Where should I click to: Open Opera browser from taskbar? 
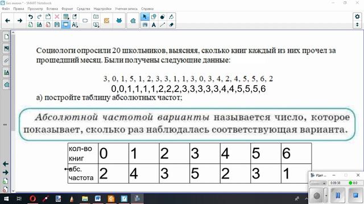tap(32, 199)
